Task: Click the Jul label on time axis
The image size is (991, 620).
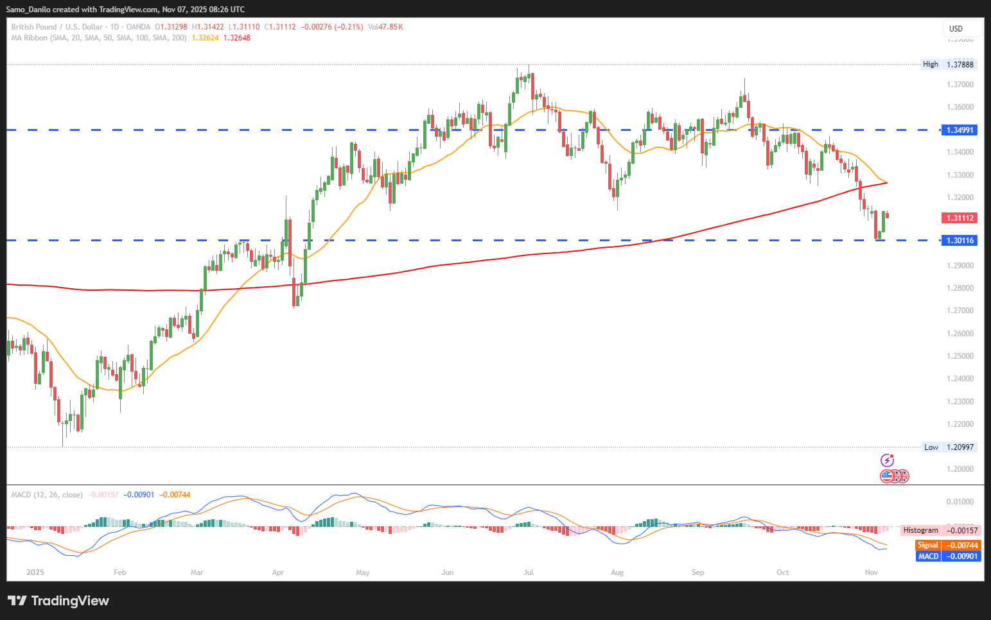Action: (x=529, y=573)
